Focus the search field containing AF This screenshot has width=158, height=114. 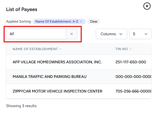36,34
